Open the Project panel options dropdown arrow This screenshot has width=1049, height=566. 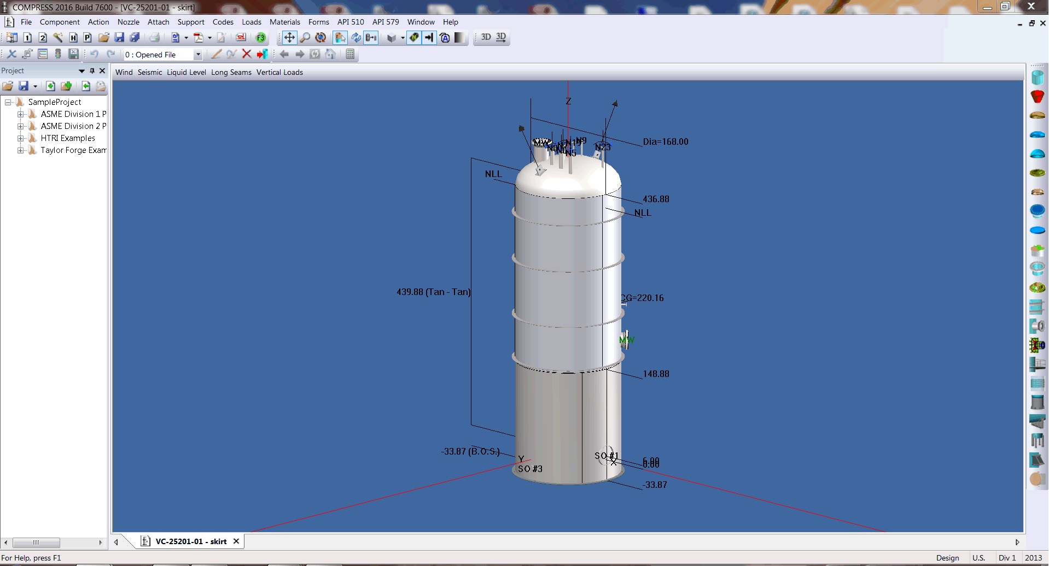(x=81, y=70)
